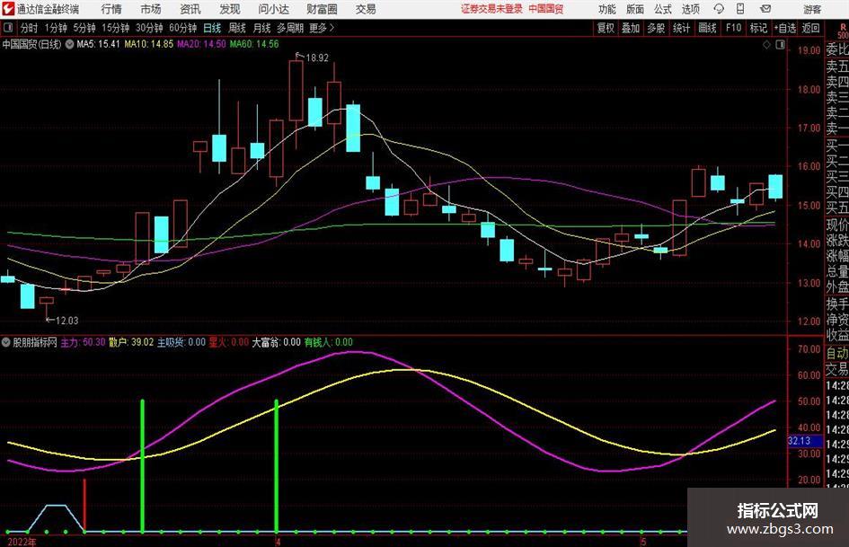Click the 画线 drawing toolbar button
The height and width of the screenshot is (547, 849).
tap(707, 28)
